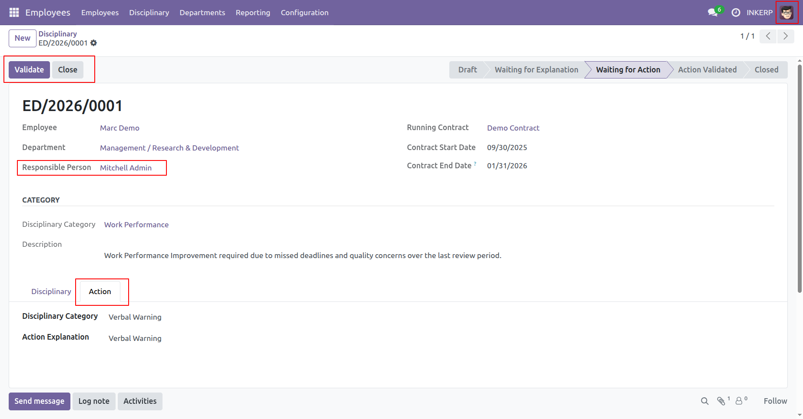Image resolution: width=803 pixels, height=419 pixels.
Task: Open the Configuration menu
Action: (305, 13)
